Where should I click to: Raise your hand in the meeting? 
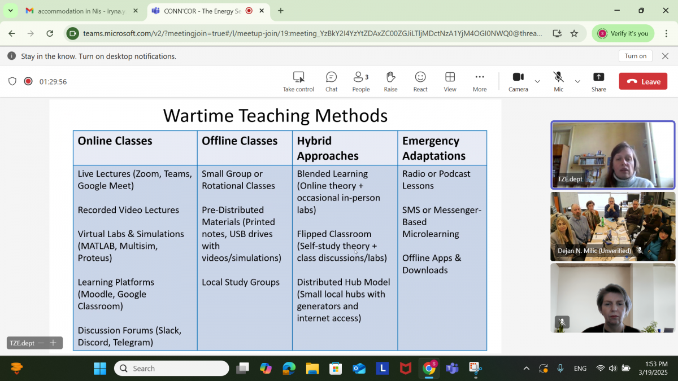click(390, 81)
